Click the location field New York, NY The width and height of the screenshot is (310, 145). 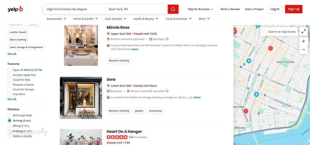(x=136, y=9)
